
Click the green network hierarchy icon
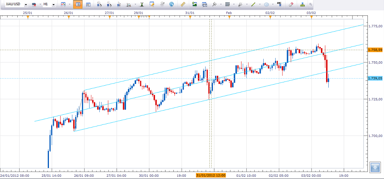[303, 5]
